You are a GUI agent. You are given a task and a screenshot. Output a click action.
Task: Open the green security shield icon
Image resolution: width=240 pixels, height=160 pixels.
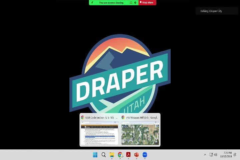click(135, 3)
